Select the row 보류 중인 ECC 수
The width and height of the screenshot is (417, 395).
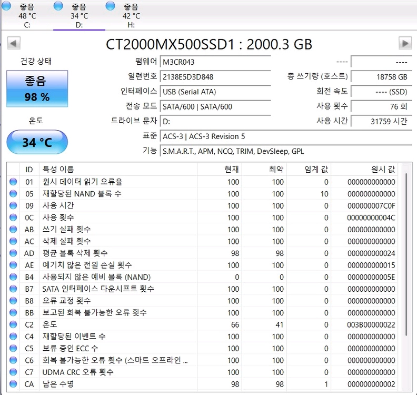(202, 348)
